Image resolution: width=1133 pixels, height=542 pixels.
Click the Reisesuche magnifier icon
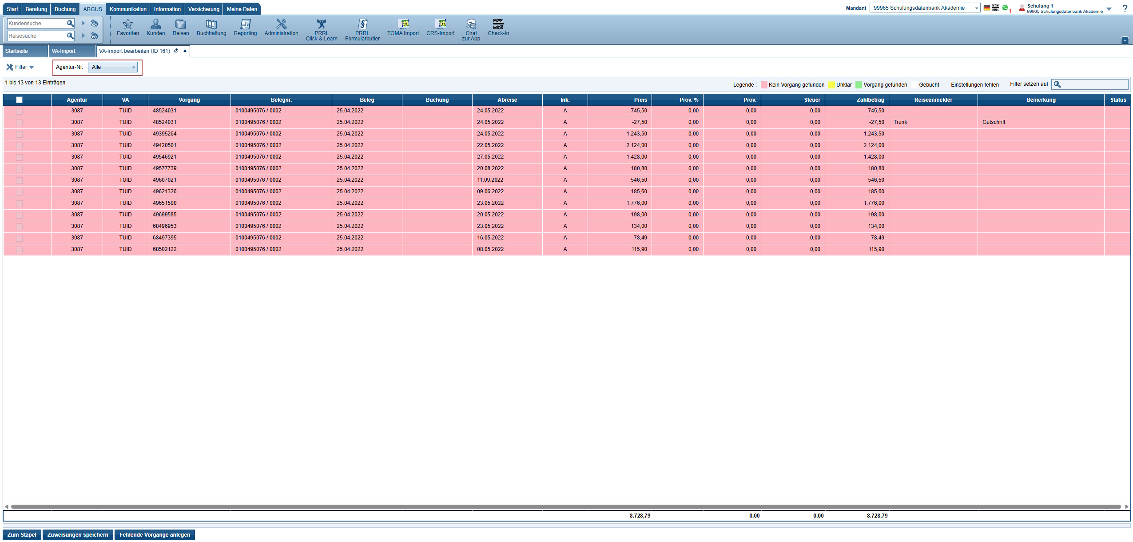pyautogui.click(x=70, y=36)
